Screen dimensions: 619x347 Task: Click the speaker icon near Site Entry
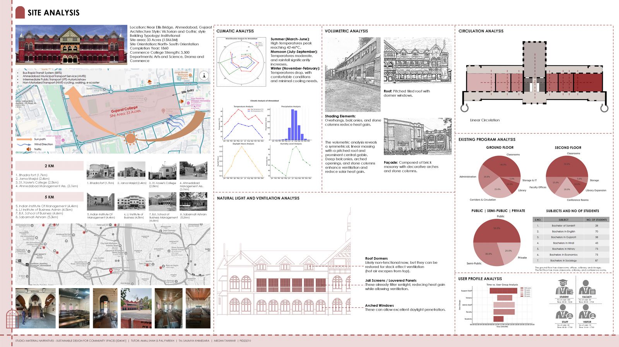(x=181, y=101)
